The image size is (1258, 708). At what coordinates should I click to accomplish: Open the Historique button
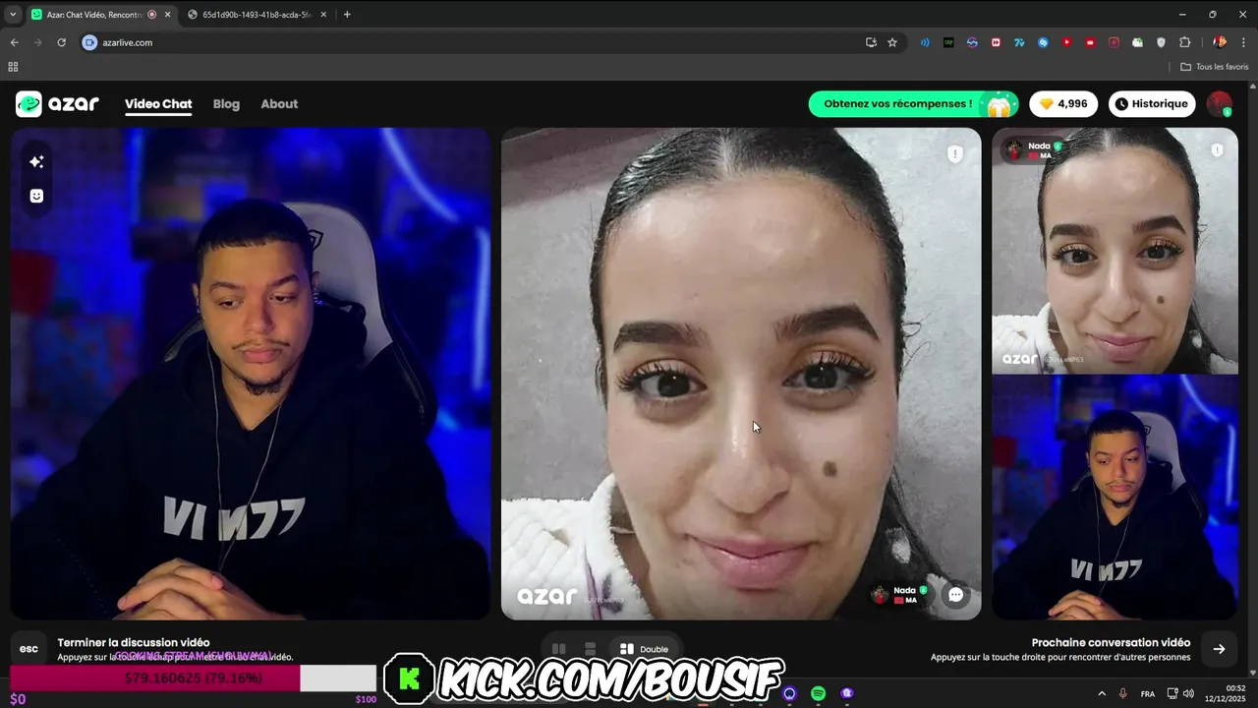(1152, 104)
